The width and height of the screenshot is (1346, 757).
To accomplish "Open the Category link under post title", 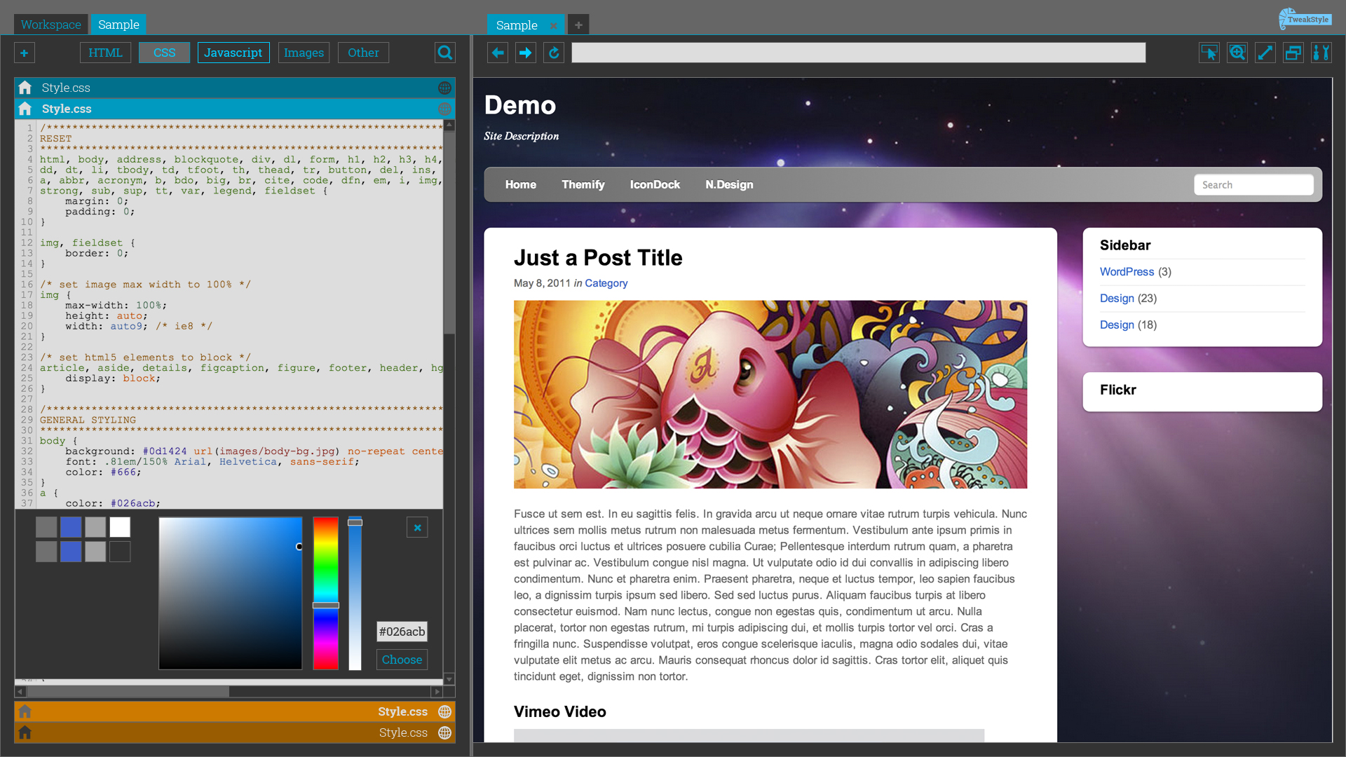I will 606,283.
